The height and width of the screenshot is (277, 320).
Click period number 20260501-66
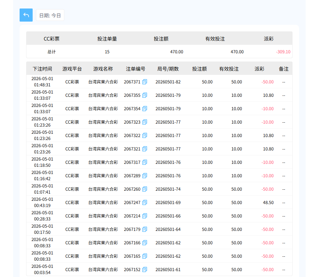point(168,216)
